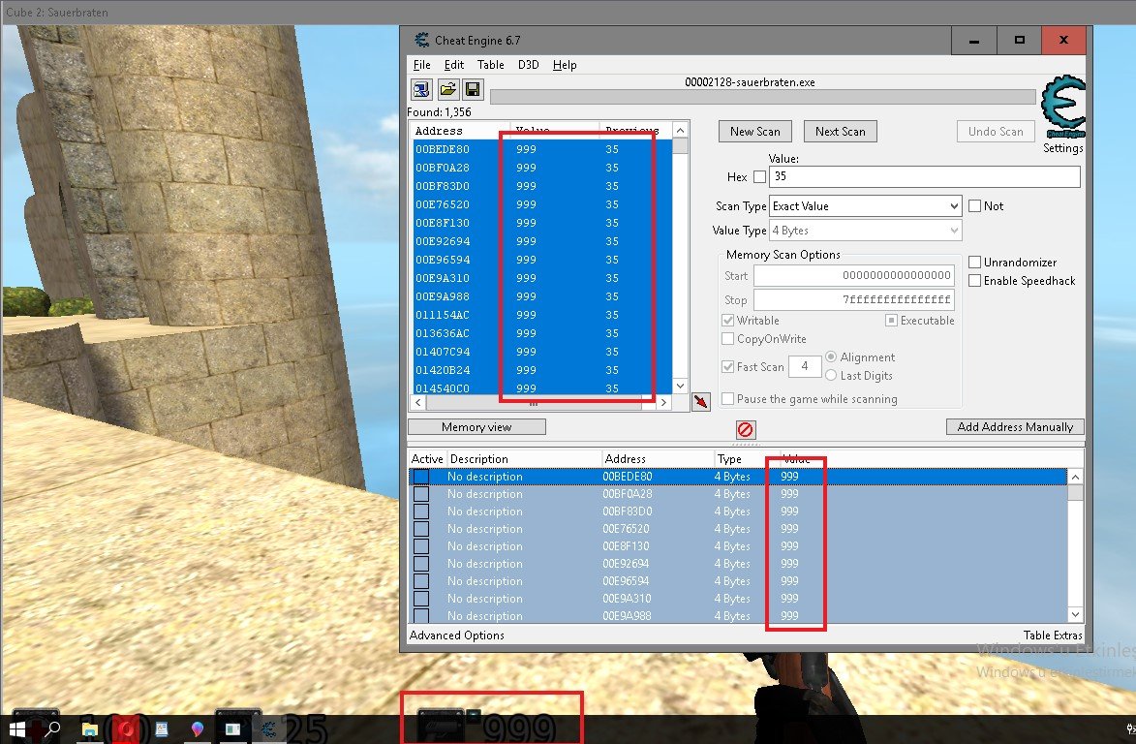Click the Stop address field
Screen dimensions: 1136x744
[854, 299]
